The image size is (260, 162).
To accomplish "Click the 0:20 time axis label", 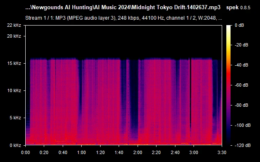I will 44,152.
